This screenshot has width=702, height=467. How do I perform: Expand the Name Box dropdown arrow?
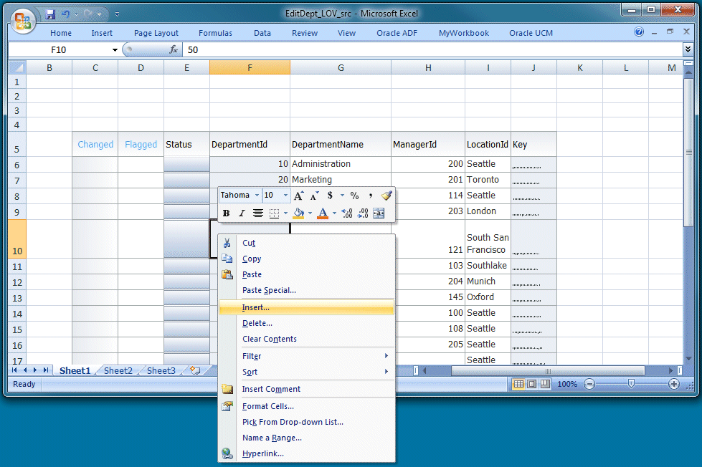click(115, 49)
